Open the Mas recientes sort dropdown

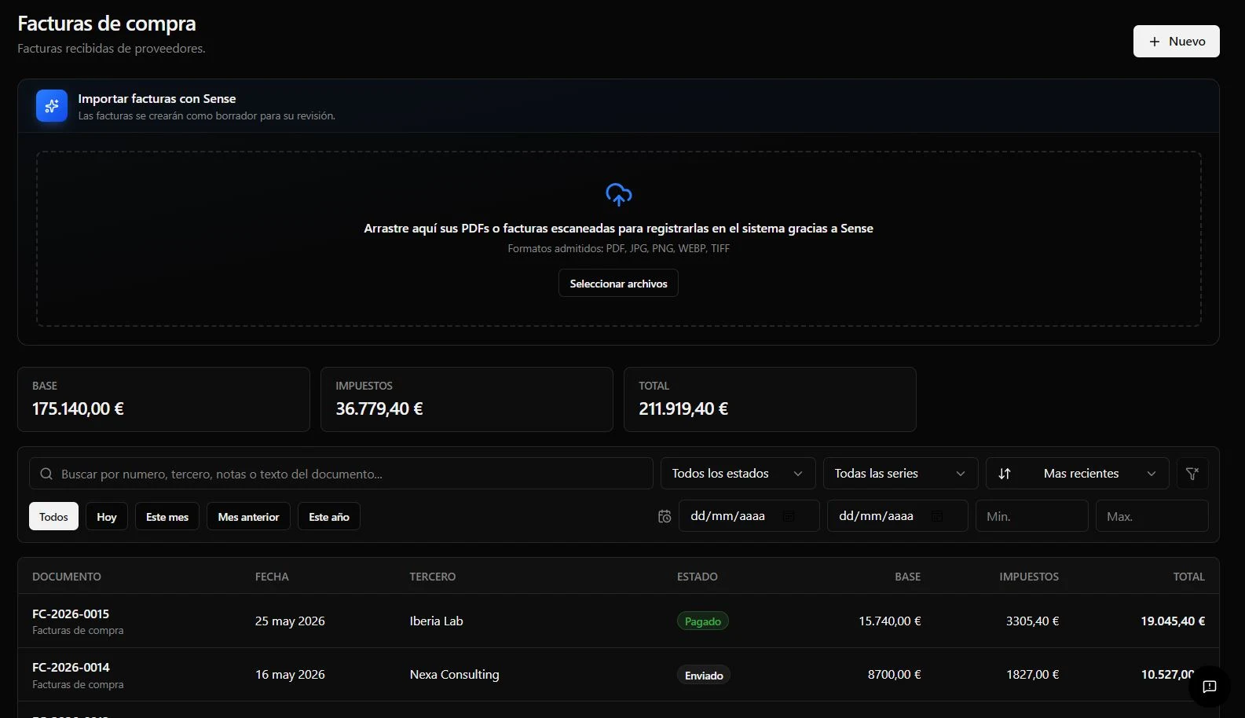pos(1078,474)
